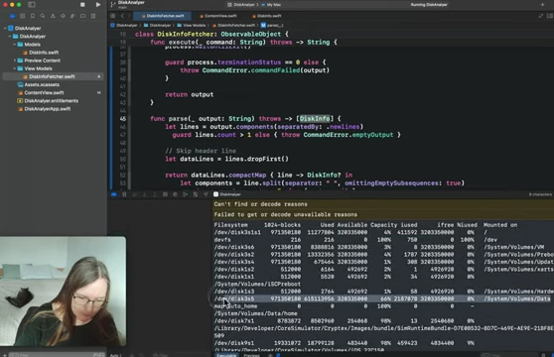Click the Run play button
Screen dimensions: 554x357
tap(98, 5)
